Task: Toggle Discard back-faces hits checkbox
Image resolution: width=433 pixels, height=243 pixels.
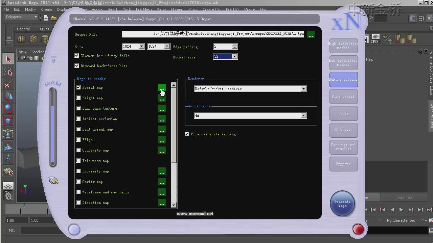Action: pyautogui.click(x=77, y=66)
